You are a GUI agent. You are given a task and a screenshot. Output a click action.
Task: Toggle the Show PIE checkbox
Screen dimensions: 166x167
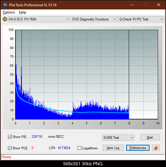pos(10,137)
